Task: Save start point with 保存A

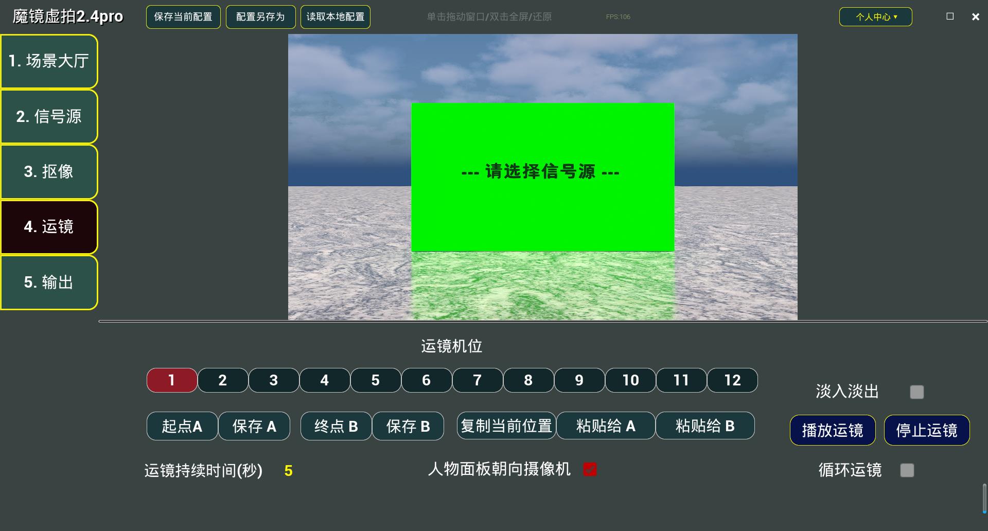Action: click(254, 426)
